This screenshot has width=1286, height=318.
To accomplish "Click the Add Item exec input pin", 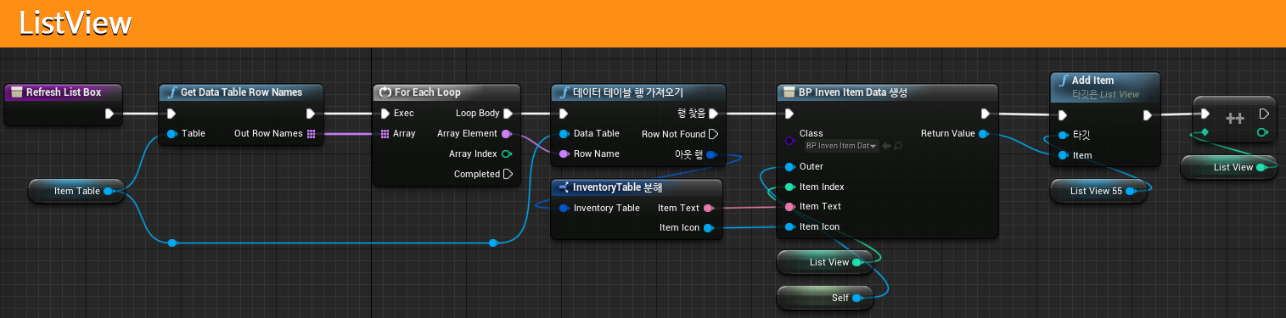I will [x=1062, y=115].
